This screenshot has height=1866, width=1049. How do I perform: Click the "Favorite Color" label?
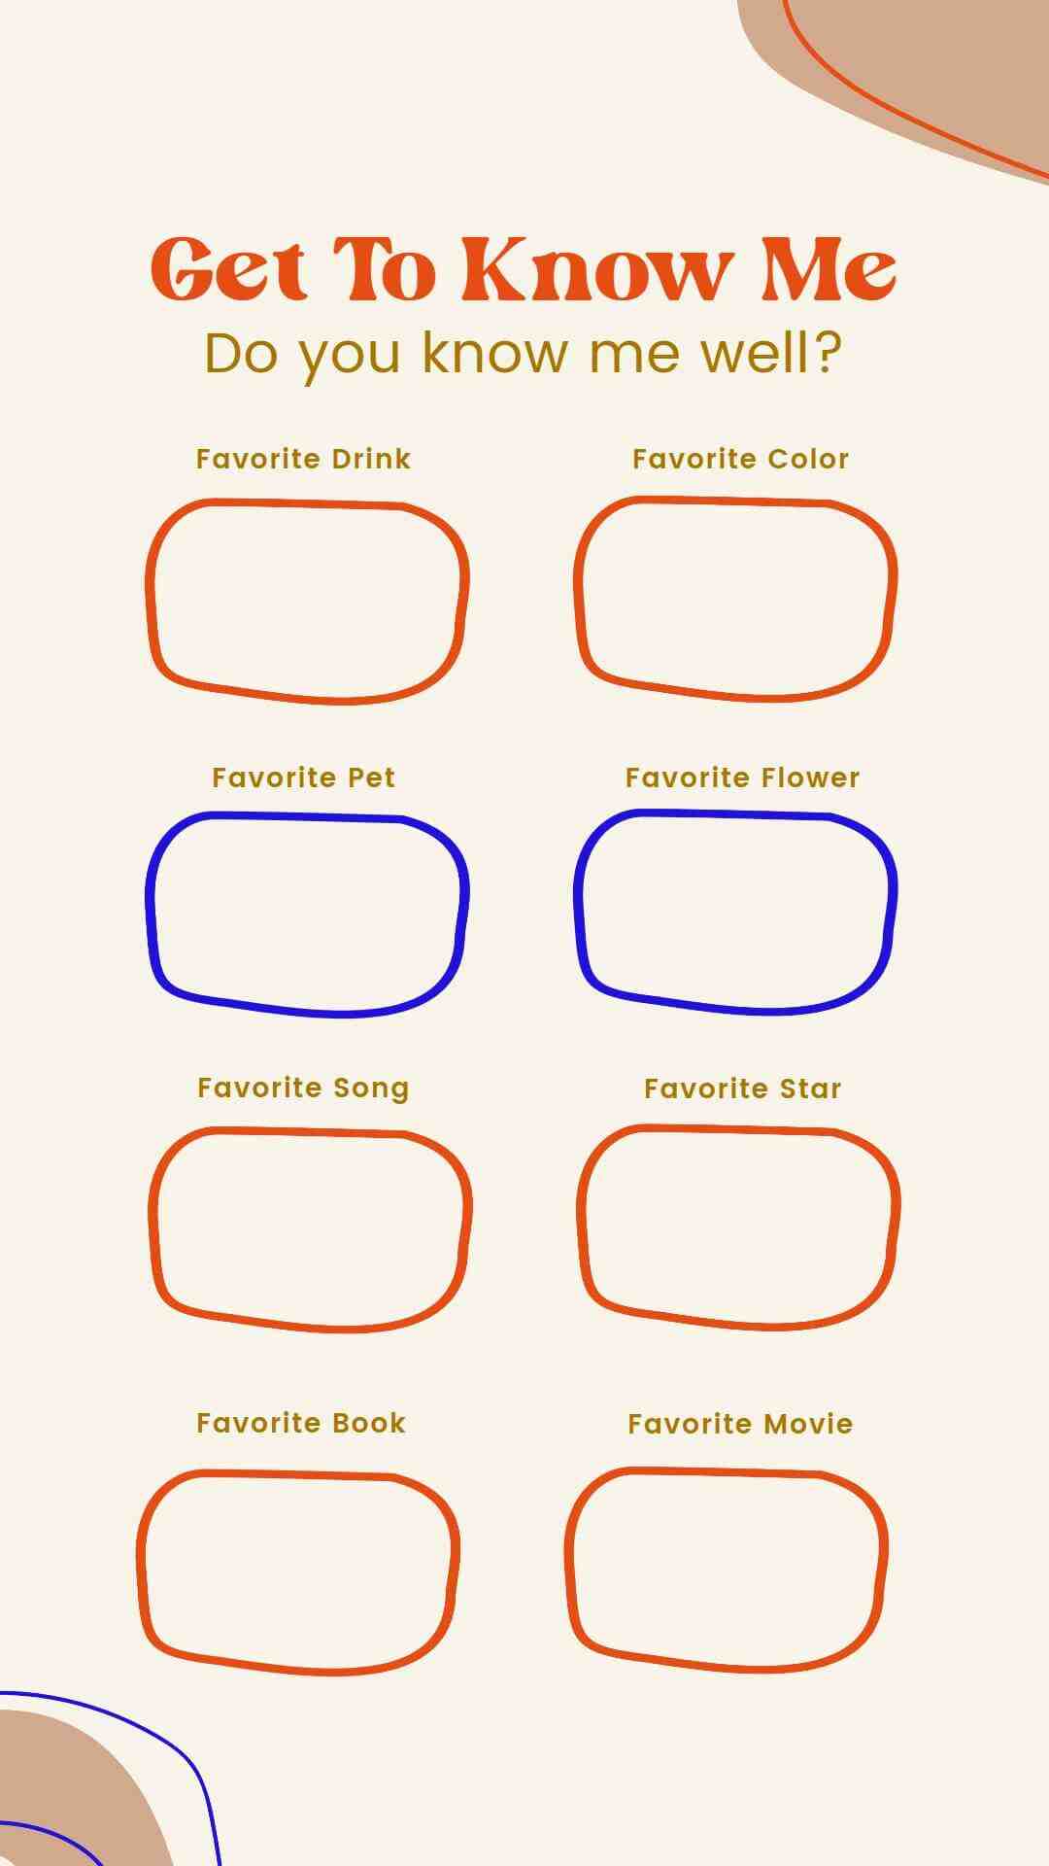coord(740,459)
